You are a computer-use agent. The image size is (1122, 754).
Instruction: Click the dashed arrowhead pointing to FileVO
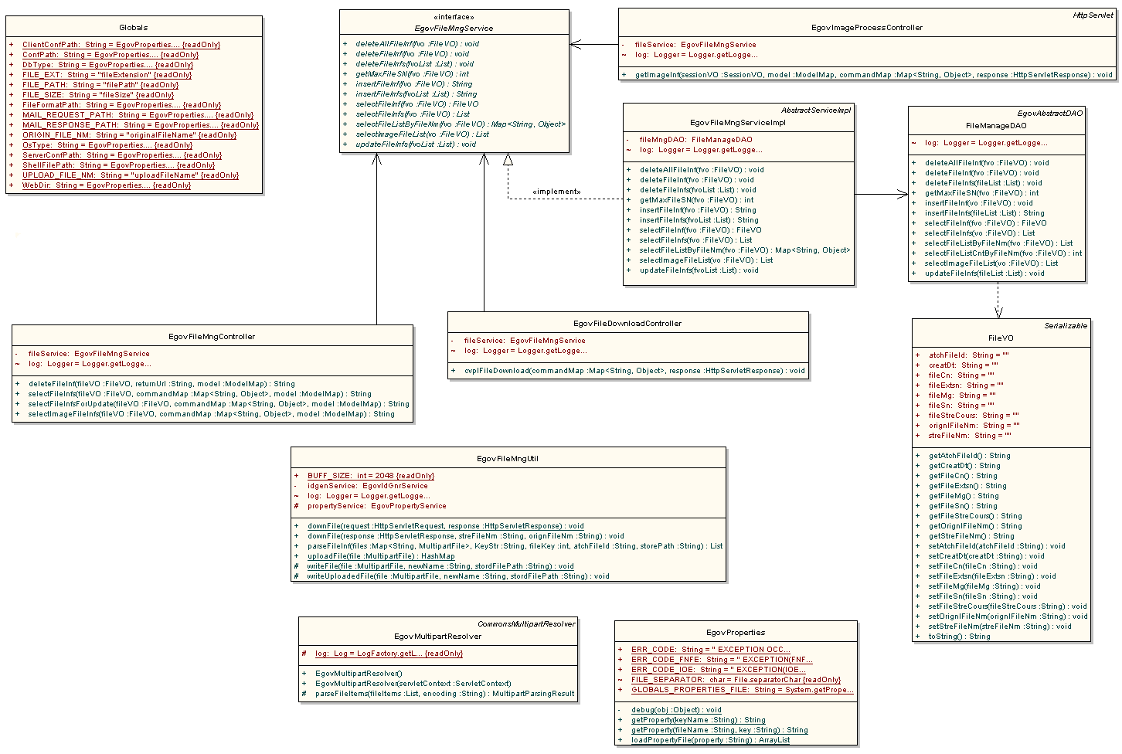[998, 311]
